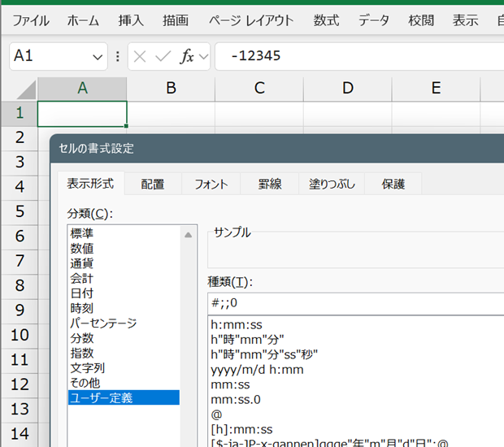
Task: Click the enter checkmark icon in formula bar
Action: [163, 57]
